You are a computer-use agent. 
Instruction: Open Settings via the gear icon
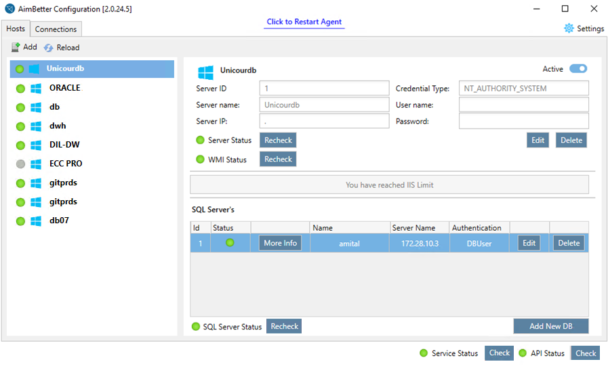point(569,28)
